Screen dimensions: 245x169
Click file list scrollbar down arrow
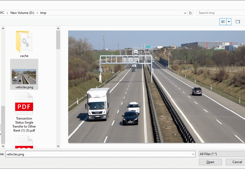point(58,146)
